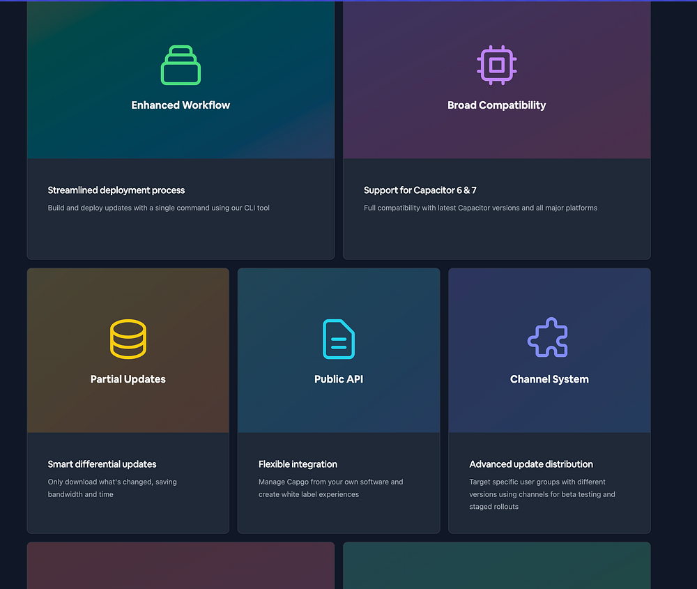
Task: Click 'Support for Capacitor 6 & 7' subtitle
Action: click(x=420, y=190)
